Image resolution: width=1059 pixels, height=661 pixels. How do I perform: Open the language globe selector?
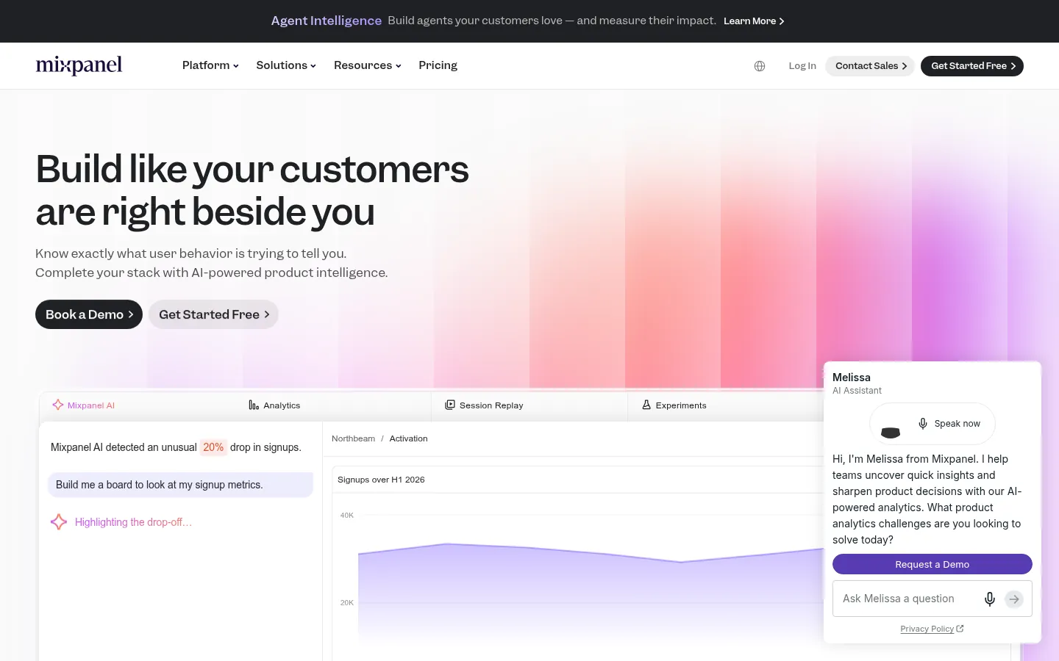(x=760, y=66)
